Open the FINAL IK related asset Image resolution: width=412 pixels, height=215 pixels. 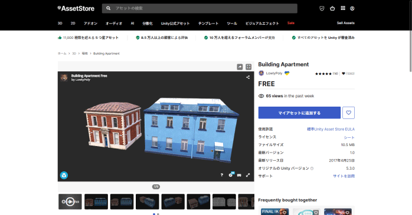click(x=275, y=211)
